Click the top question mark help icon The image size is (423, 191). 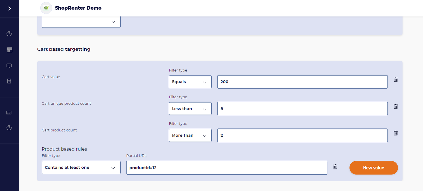pyautogui.click(x=9, y=34)
